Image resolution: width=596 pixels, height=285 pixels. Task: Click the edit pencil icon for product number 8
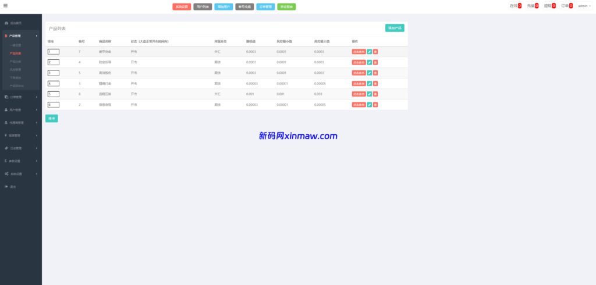coord(370,94)
